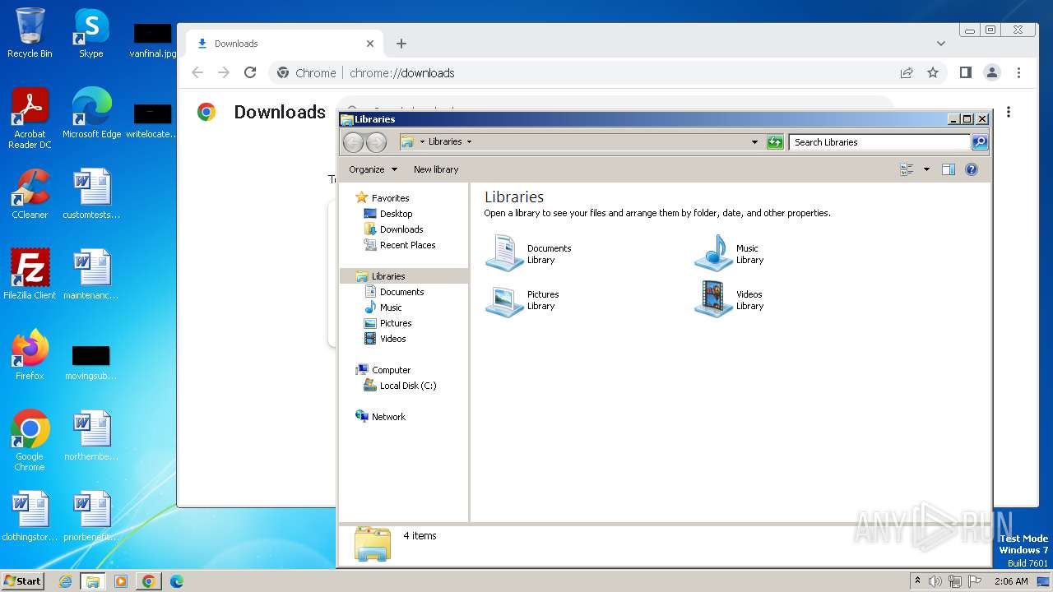Open Downloads page more actions menu
The height and width of the screenshot is (592, 1053).
1009,112
